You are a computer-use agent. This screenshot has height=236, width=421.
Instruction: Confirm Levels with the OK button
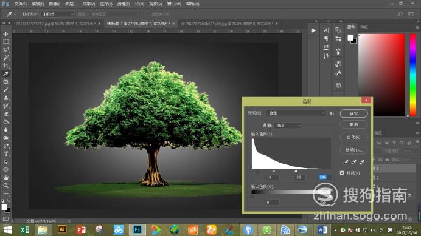tap(353, 113)
